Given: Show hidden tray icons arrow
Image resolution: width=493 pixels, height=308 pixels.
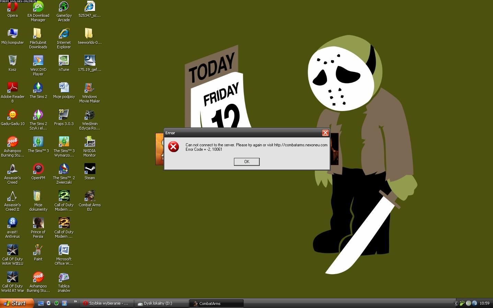Looking at the screenshot, I should coord(456,303).
